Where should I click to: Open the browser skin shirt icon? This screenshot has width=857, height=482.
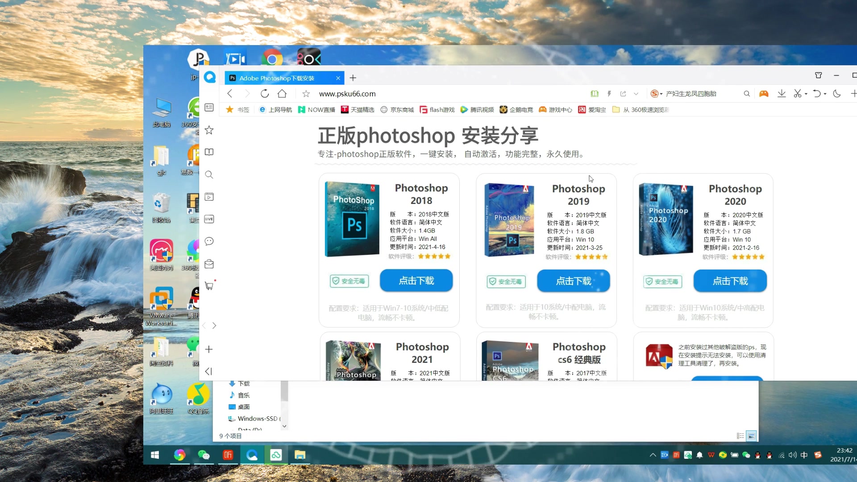(x=819, y=75)
